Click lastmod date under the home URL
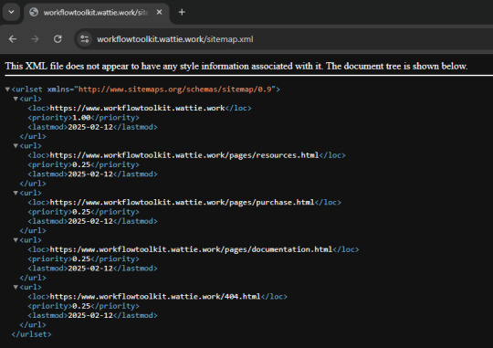Image resolution: width=493 pixels, height=348 pixels. click(90, 127)
